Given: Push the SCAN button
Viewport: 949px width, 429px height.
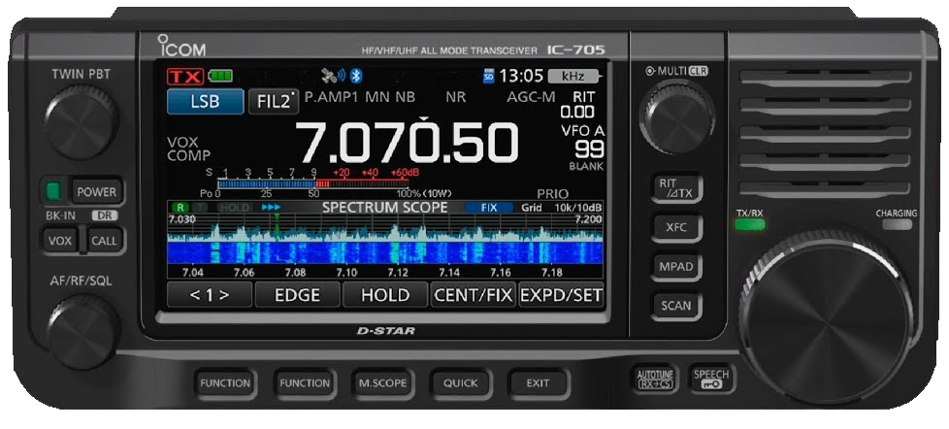Looking at the screenshot, I should click(x=676, y=306).
